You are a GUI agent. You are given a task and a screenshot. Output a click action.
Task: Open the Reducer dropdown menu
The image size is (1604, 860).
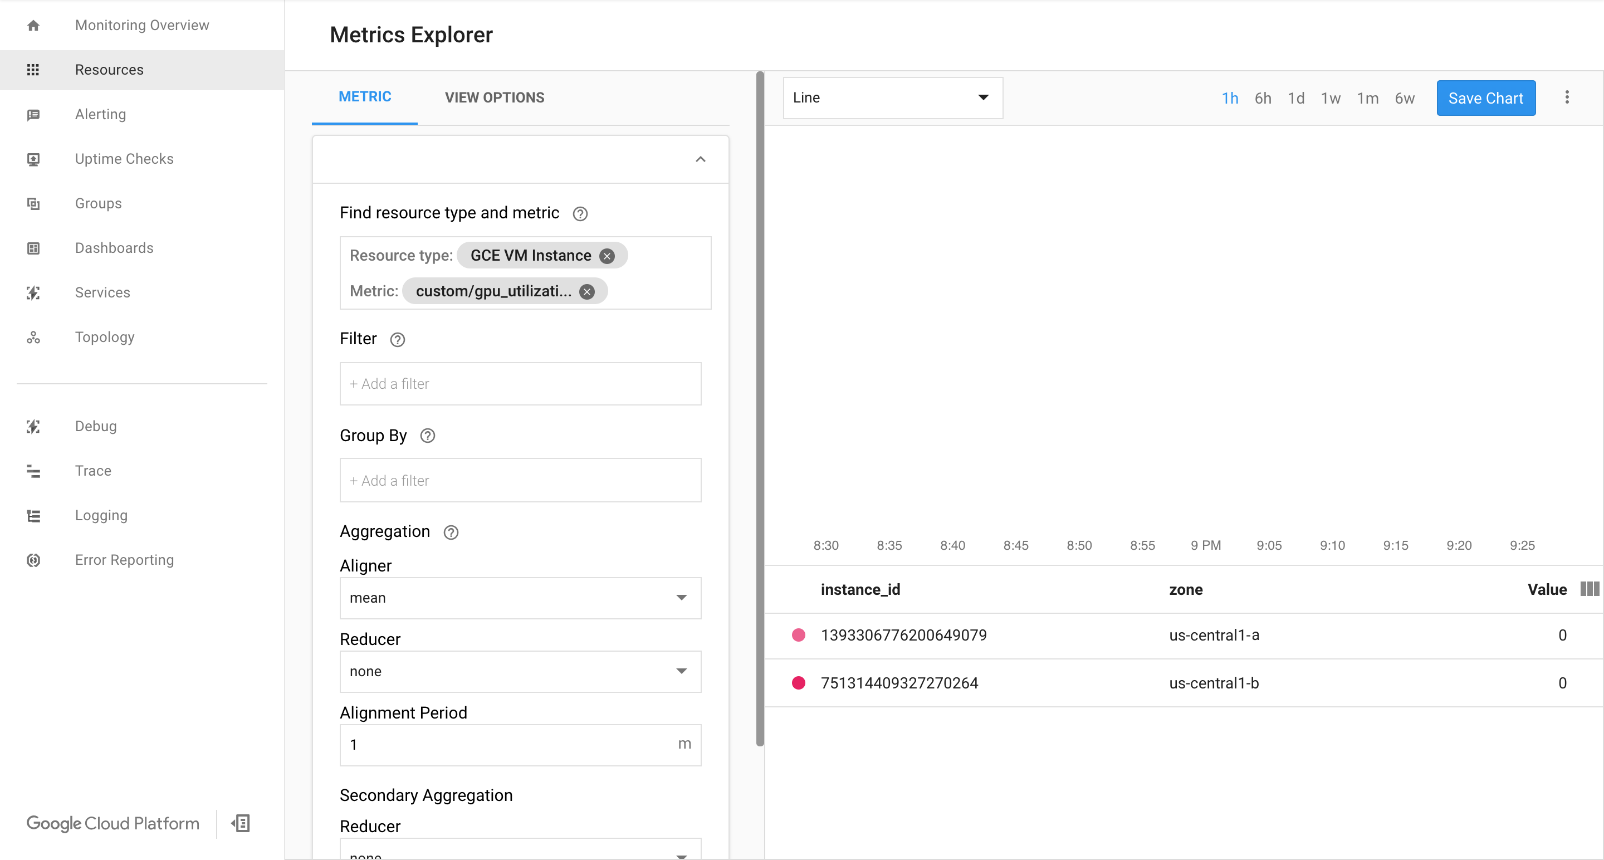click(x=520, y=671)
